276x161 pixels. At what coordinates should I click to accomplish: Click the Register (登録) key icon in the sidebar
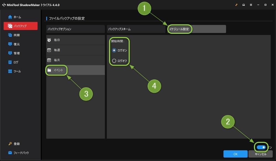[x=10, y=144]
